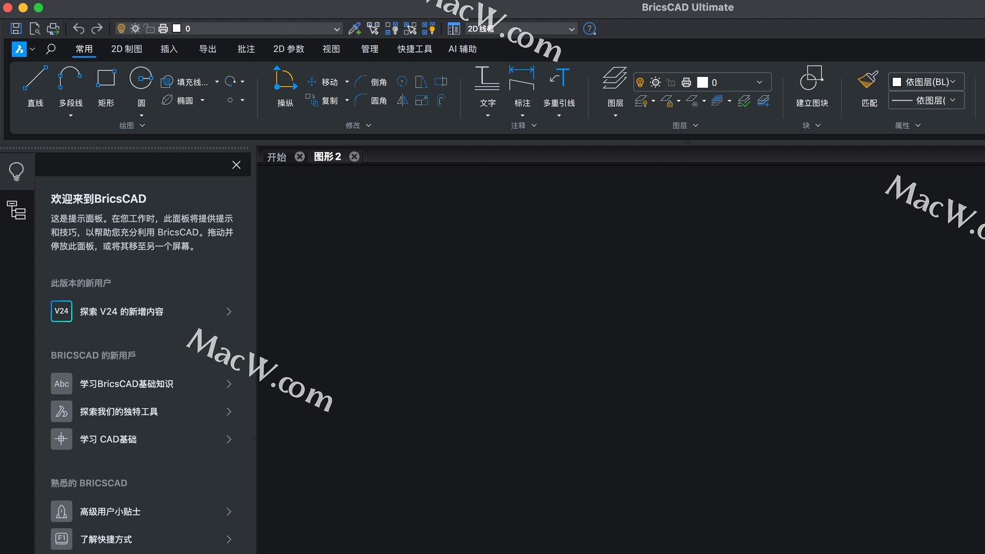The height and width of the screenshot is (554, 985).
Task: Select the Create Block (建立图块) icon
Action: [x=812, y=78]
